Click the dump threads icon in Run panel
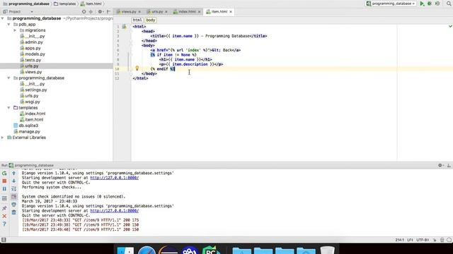Screen dimensions: 453x254 4,199
